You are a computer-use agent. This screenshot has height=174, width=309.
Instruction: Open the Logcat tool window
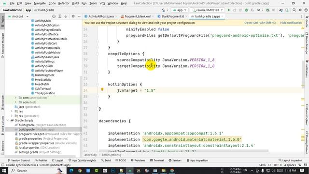click(x=57, y=160)
